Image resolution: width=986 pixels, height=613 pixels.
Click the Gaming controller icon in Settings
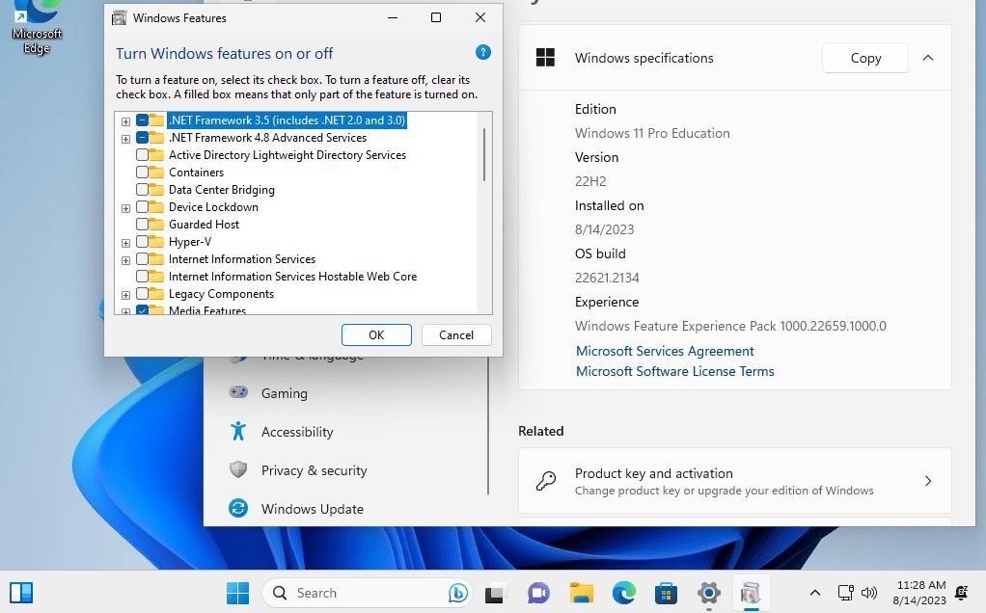238,392
